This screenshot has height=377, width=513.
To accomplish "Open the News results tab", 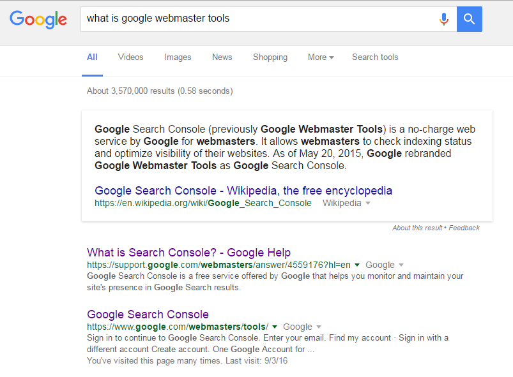I will click(222, 57).
